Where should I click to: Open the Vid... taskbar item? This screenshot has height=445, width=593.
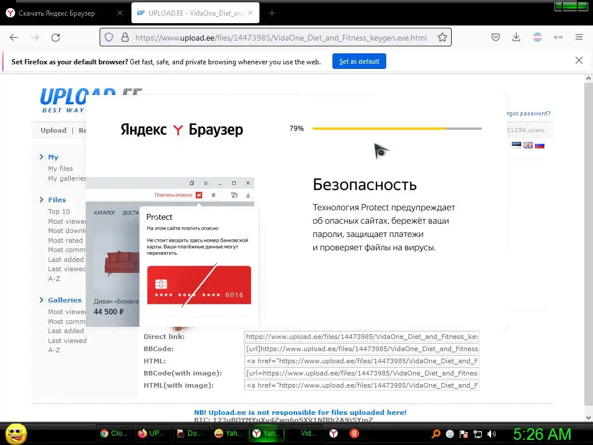(x=305, y=433)
